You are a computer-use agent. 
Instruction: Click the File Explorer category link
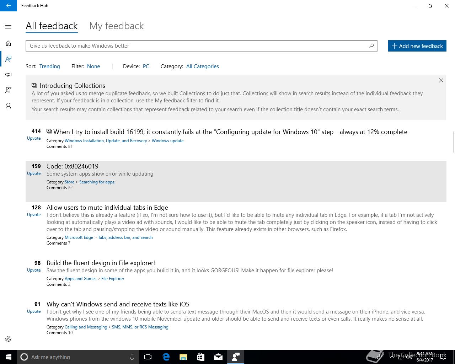pos(113,279)
